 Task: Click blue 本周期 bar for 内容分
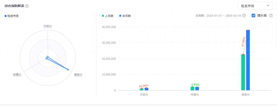click(146, 89)
